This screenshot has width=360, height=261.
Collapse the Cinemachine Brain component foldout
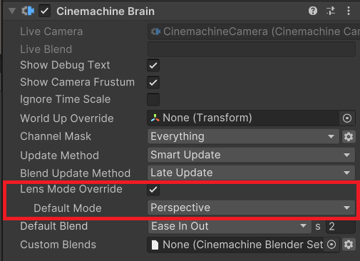12,11
